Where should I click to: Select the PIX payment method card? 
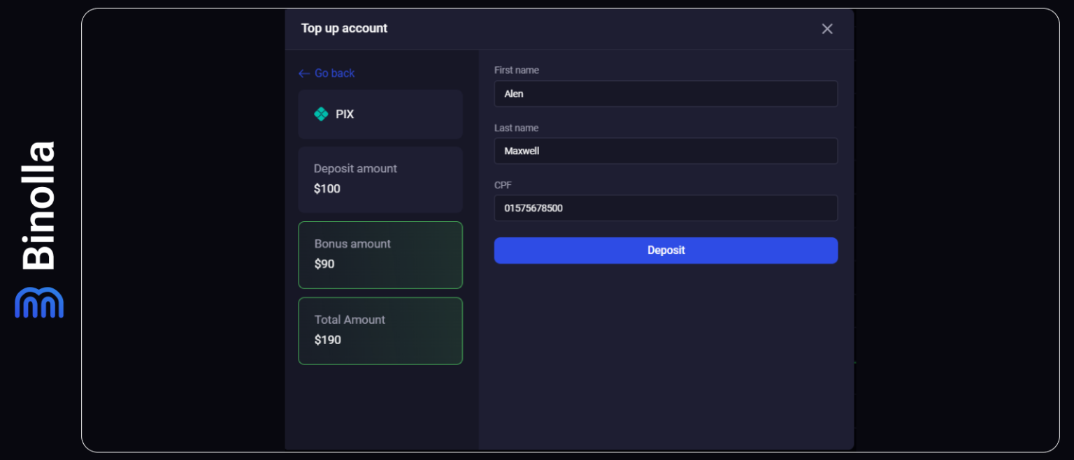[380, 114]
